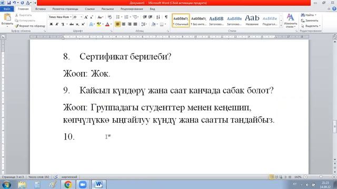Screen dimensions: 337x189
Task: Justify the text
Action: pyautogui.click(x=135, y=24)
